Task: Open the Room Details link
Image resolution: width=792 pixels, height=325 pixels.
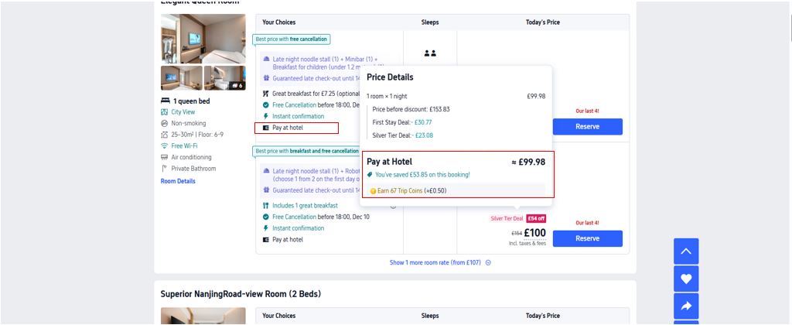Action: (178, 181)
